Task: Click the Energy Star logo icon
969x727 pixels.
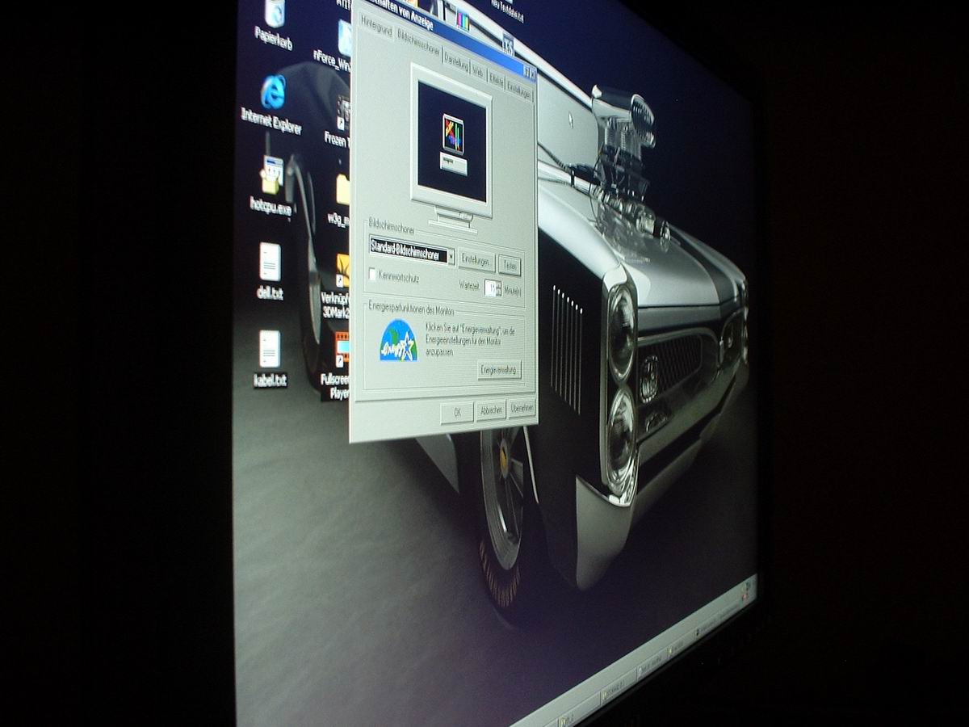Action: point(398,341)
